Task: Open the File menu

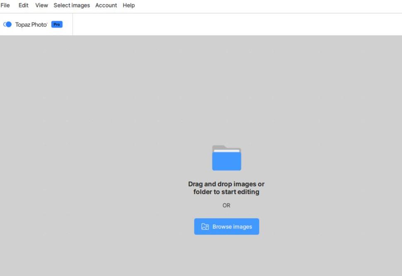Action: (5, 5)
